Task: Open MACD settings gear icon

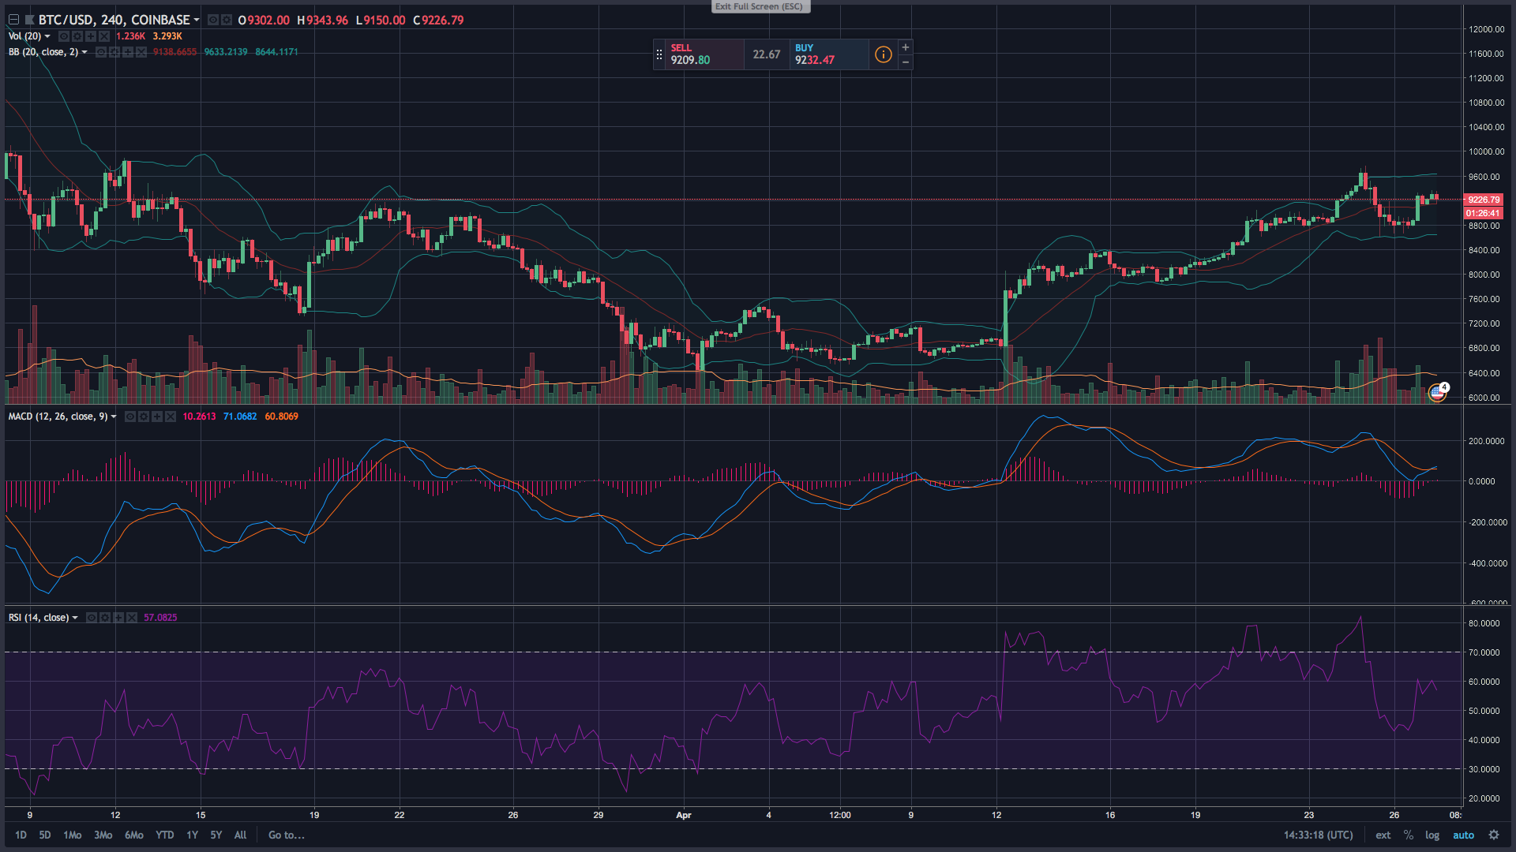Action: click(144, 417)
